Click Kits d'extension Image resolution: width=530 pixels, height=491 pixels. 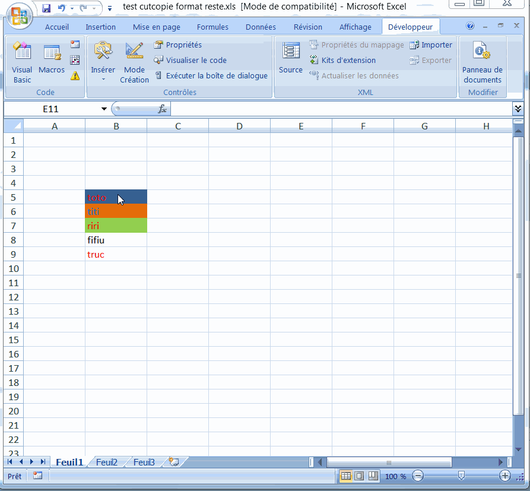click(350, 60)
